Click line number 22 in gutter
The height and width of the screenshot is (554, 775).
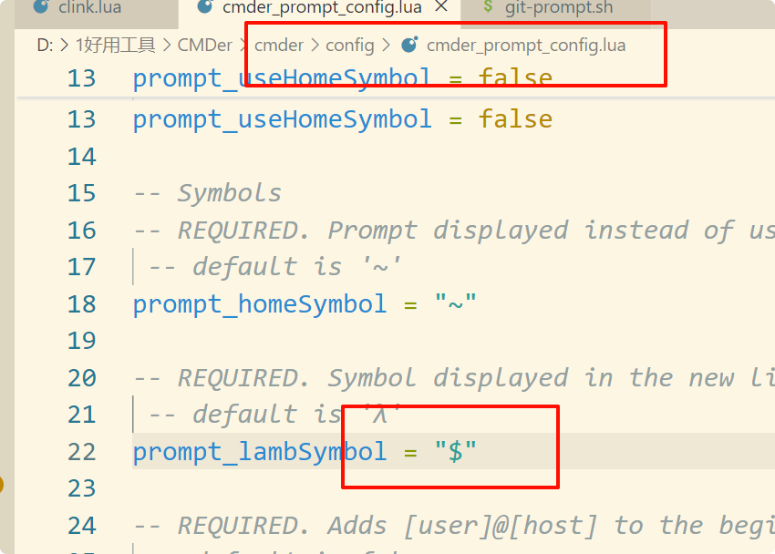point(81,452)
